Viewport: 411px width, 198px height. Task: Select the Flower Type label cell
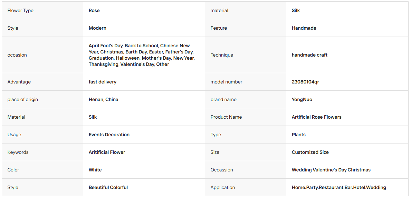tap(42, 10)
